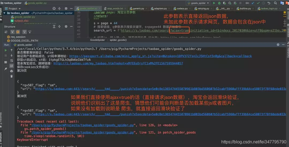Hide the Structure panel with the minus icon
This screenshot has height=147, width=289.
[71, 27]
